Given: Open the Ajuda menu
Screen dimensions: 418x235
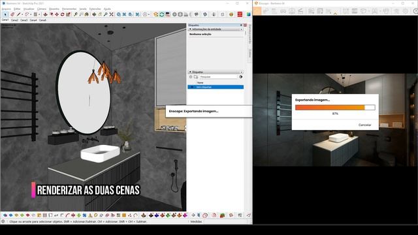Looking at the screenshot, I should (x=107, y=8).
